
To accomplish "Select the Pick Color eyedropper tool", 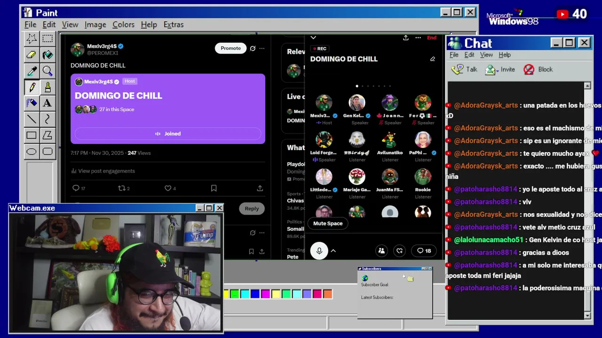I will click(x=32, y=71).
